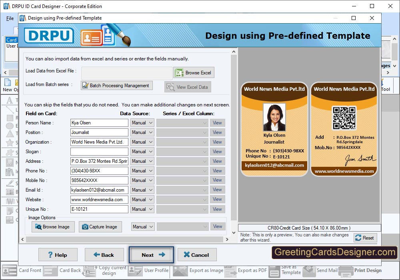The image size is (400, 280).
Task: Select the Triangle tool icon in left toolbar
Action: point(10,134)
